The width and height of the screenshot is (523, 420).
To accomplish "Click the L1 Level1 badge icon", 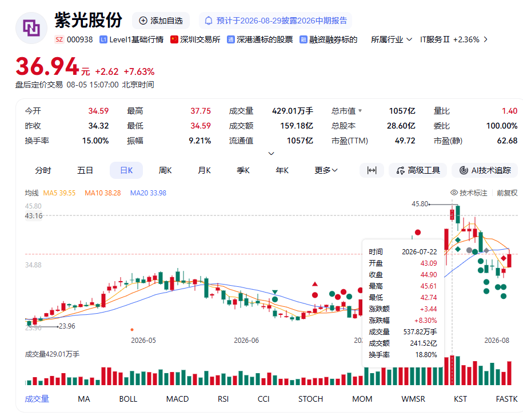I will point(103,39).
